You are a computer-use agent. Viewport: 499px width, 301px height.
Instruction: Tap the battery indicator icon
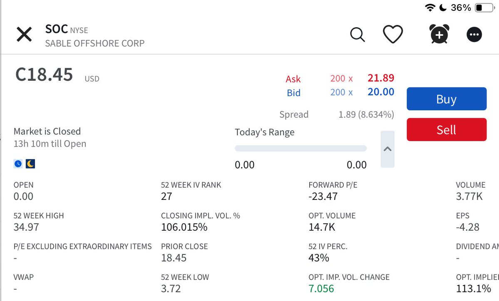pyautogui.click(x=485, y=7)
